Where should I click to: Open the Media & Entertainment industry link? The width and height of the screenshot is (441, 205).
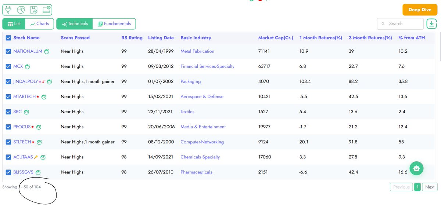click(203, 127)
